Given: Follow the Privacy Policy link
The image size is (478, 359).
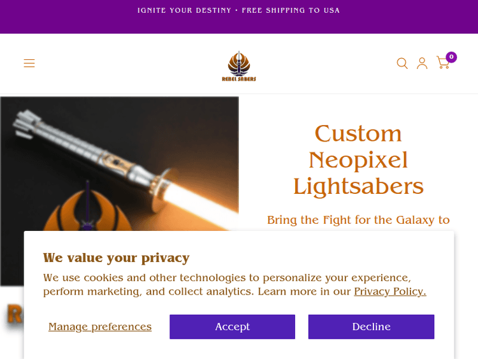Looking at the screenshot, I should click(389, 291).
